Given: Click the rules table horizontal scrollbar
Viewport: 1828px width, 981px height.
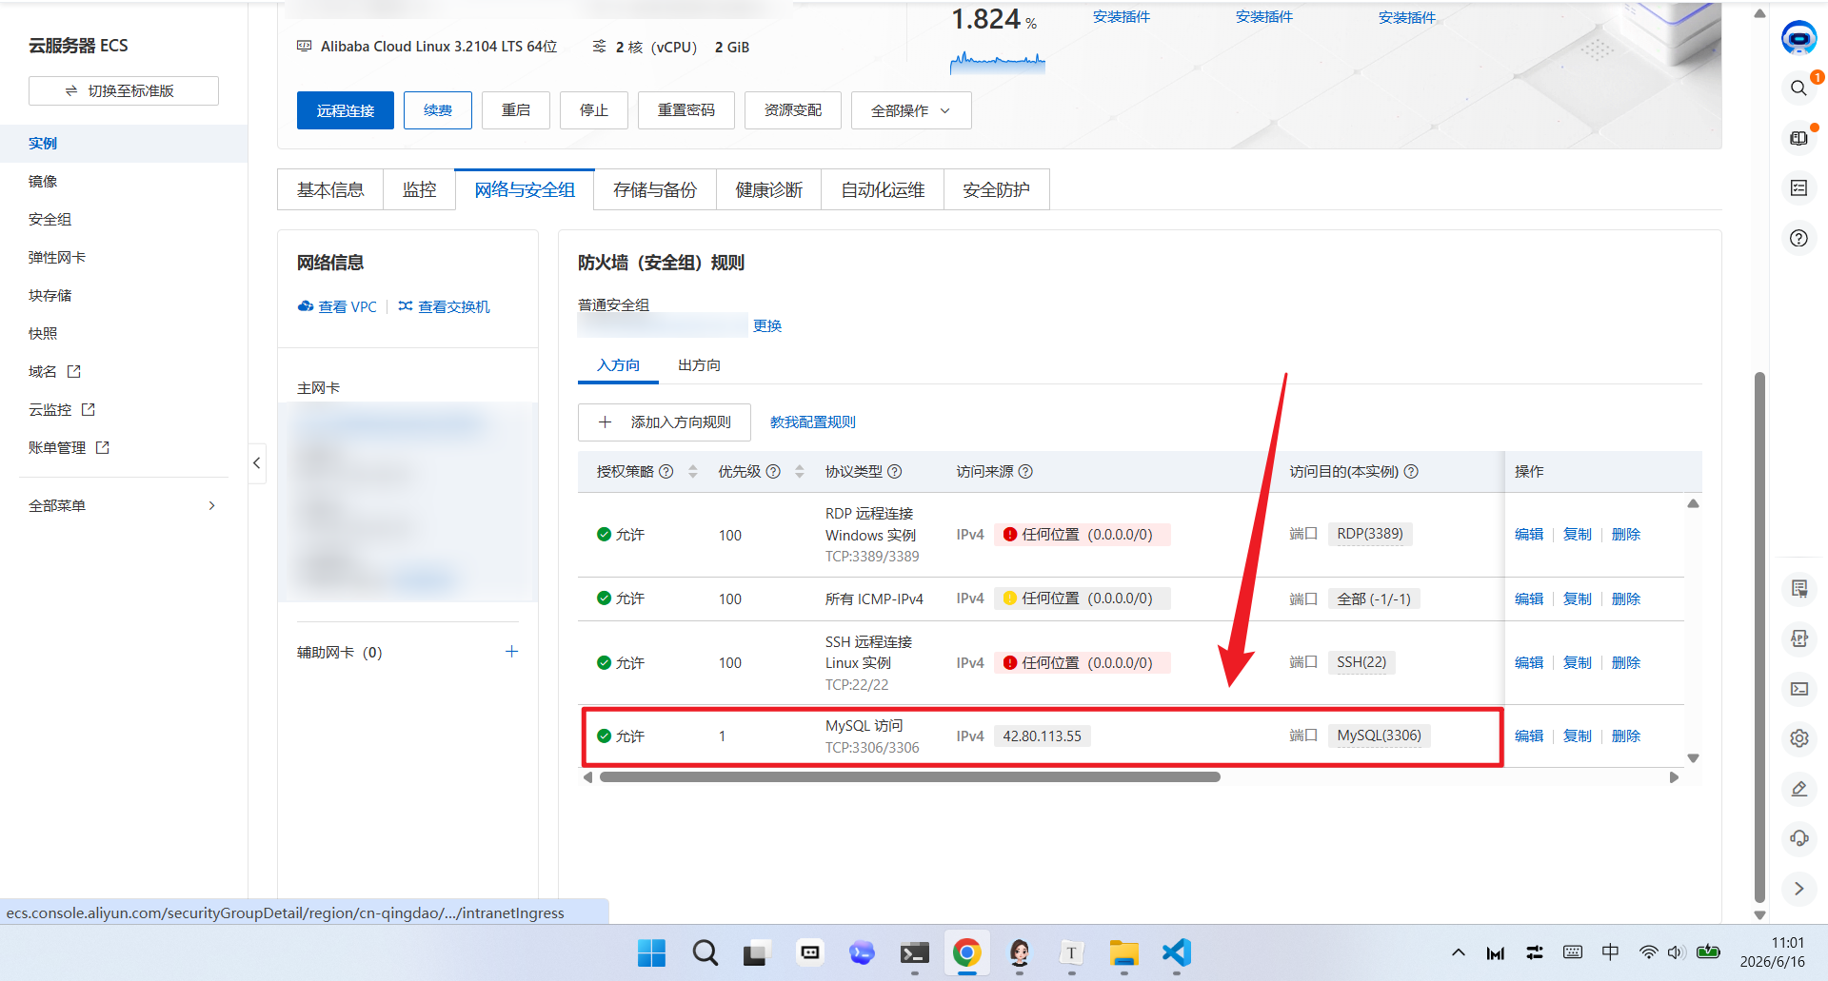Looking at the screenshot, I should 909,777.
